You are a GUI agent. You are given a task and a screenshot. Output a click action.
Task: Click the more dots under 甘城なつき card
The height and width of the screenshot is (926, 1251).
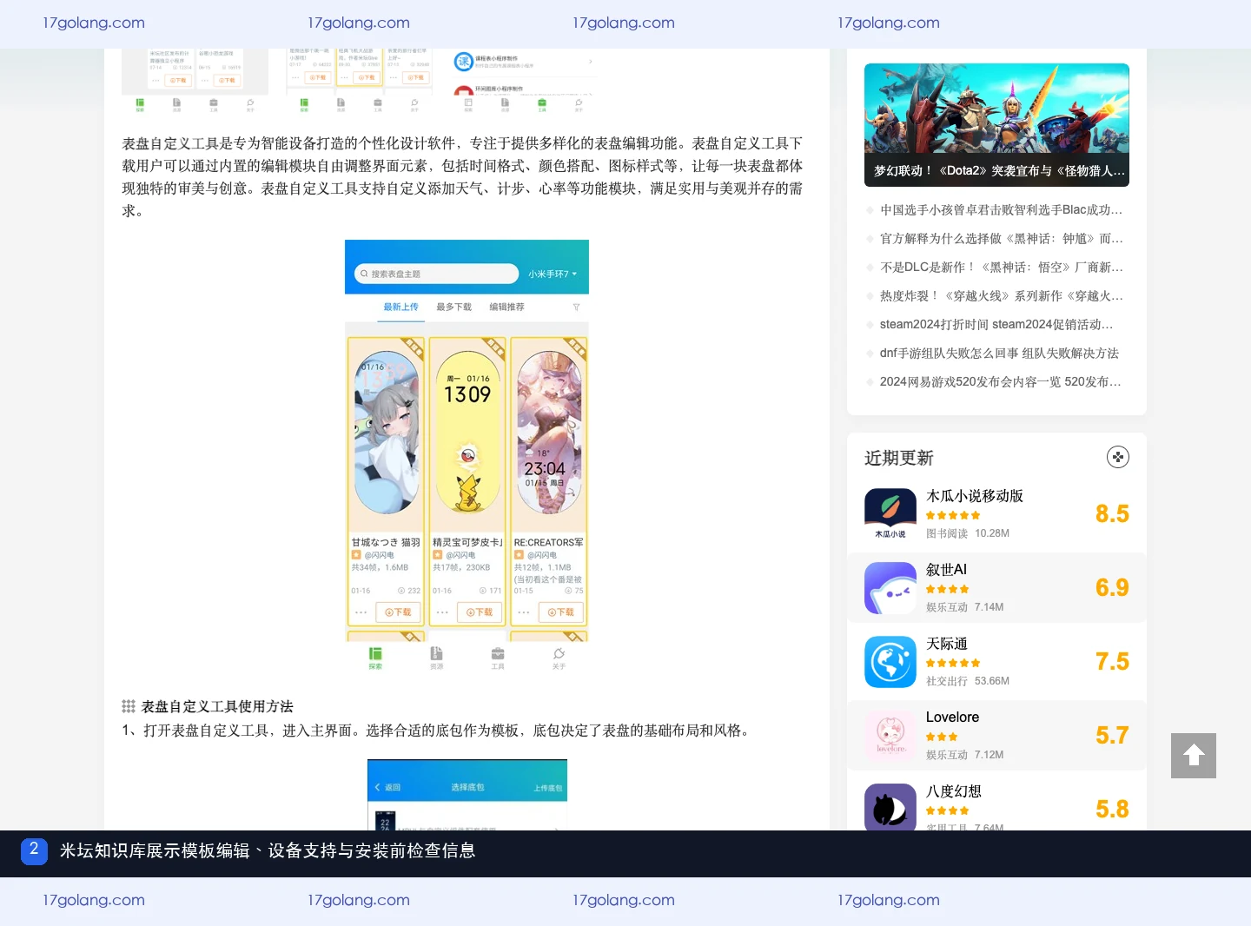point(361,612)
